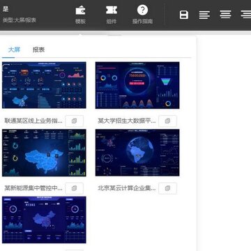This screenshot has width=251, height=251.
Task: Switch to the 大屏 tab
Action: [x=14, y=50]
